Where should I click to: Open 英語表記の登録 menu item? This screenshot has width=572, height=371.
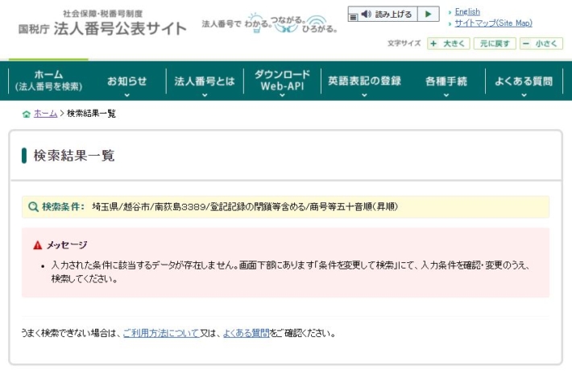coord(364,81)
